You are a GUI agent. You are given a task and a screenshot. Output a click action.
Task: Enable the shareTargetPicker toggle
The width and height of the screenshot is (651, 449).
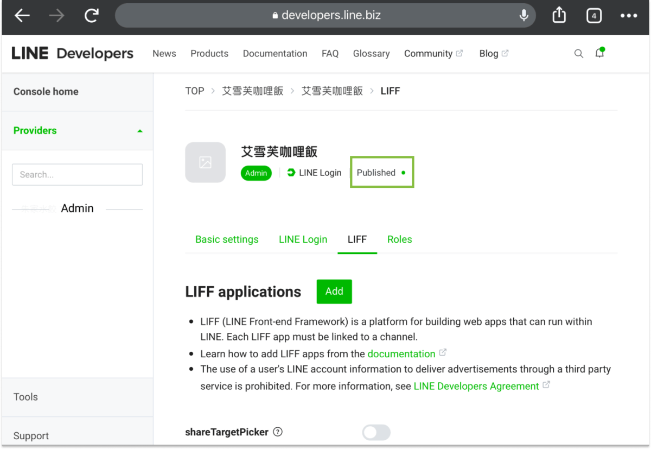coord(376,432)
